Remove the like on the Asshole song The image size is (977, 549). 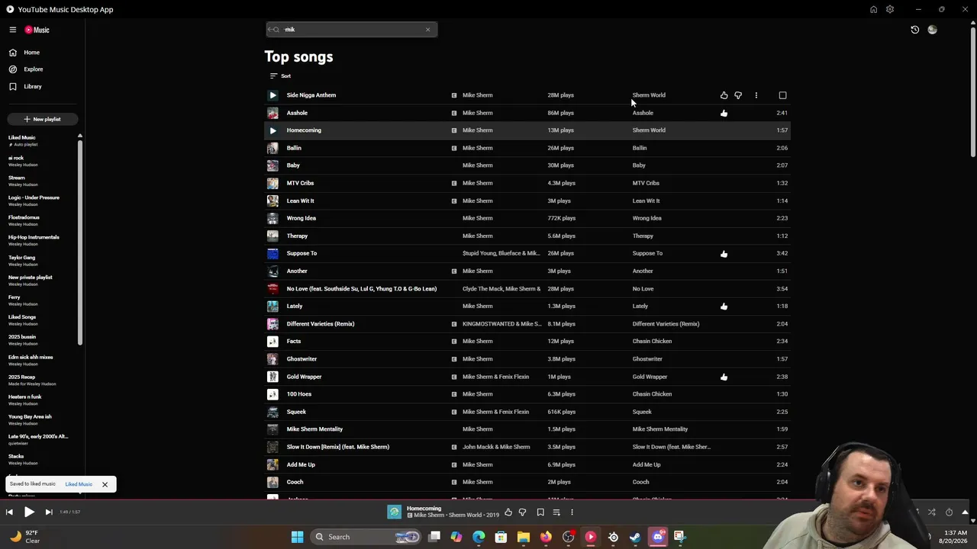click(x=724, y=113)
